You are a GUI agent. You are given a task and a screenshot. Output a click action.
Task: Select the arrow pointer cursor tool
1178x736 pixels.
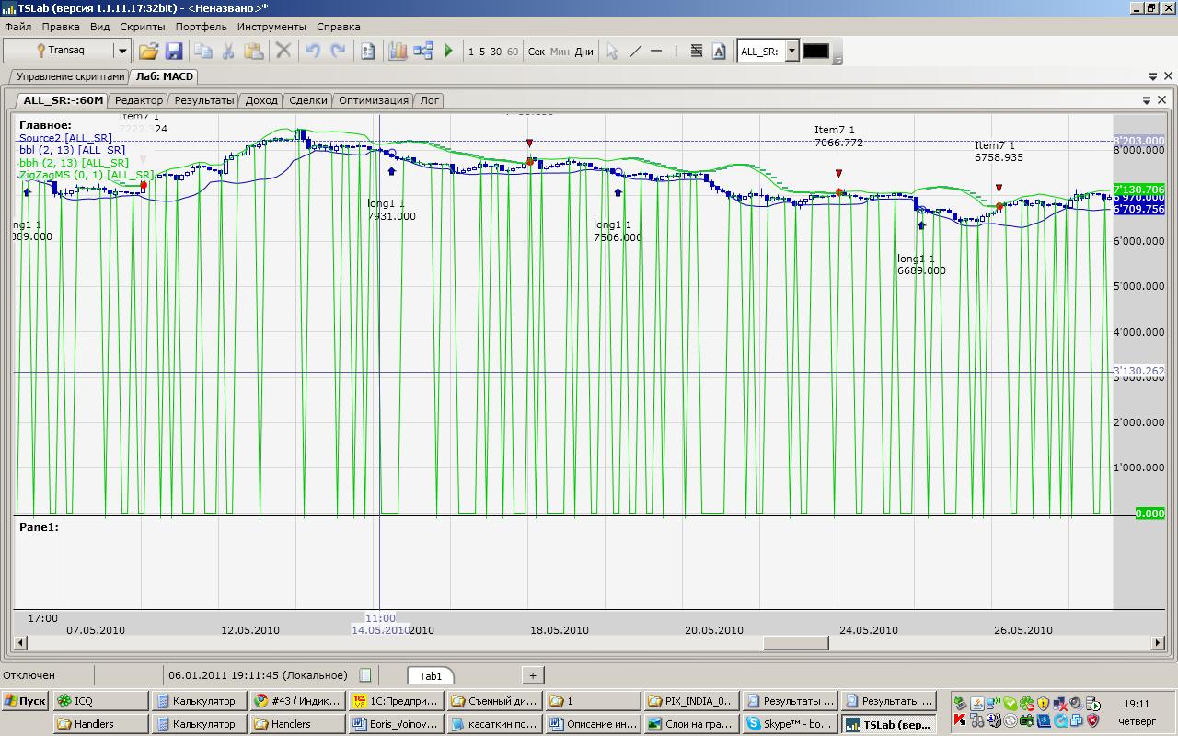coord(612,52)
